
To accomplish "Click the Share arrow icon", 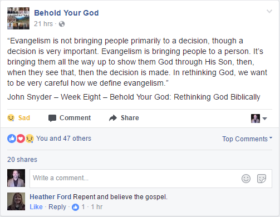I will click(113, 118).
